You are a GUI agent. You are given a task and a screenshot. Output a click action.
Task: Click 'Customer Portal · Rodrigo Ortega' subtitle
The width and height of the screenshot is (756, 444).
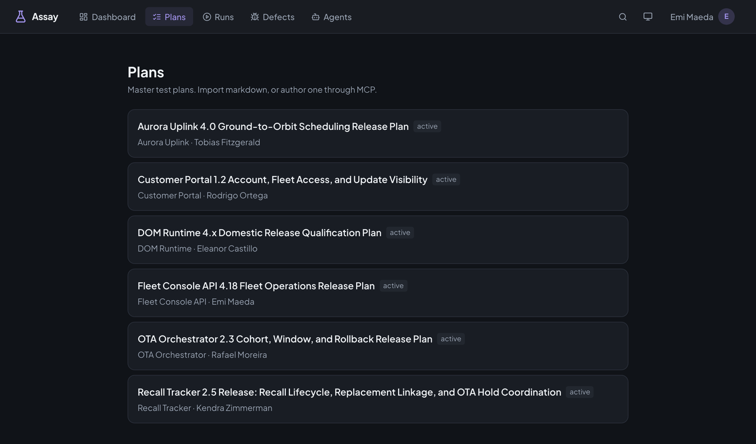pyautogui.click(x=203, y=195)
